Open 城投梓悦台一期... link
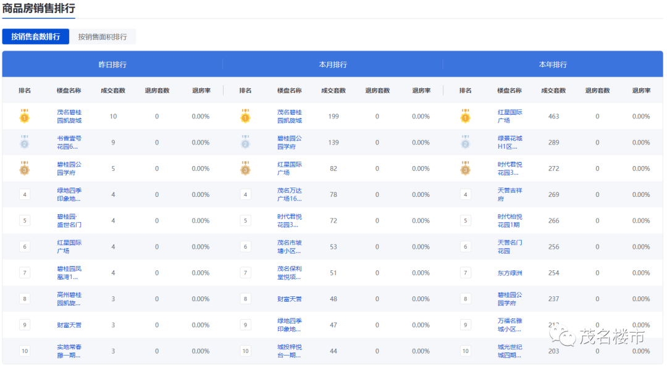The image size is (667, 366). coord(290,351)
